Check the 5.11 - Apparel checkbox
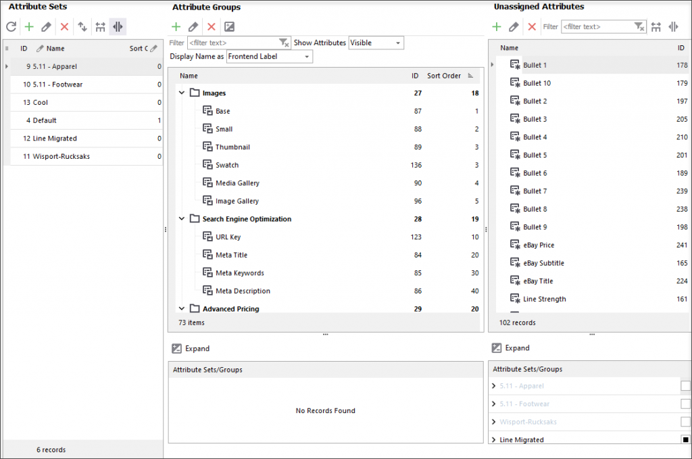This screenshot has height=459, width=692. coord(685,386)
